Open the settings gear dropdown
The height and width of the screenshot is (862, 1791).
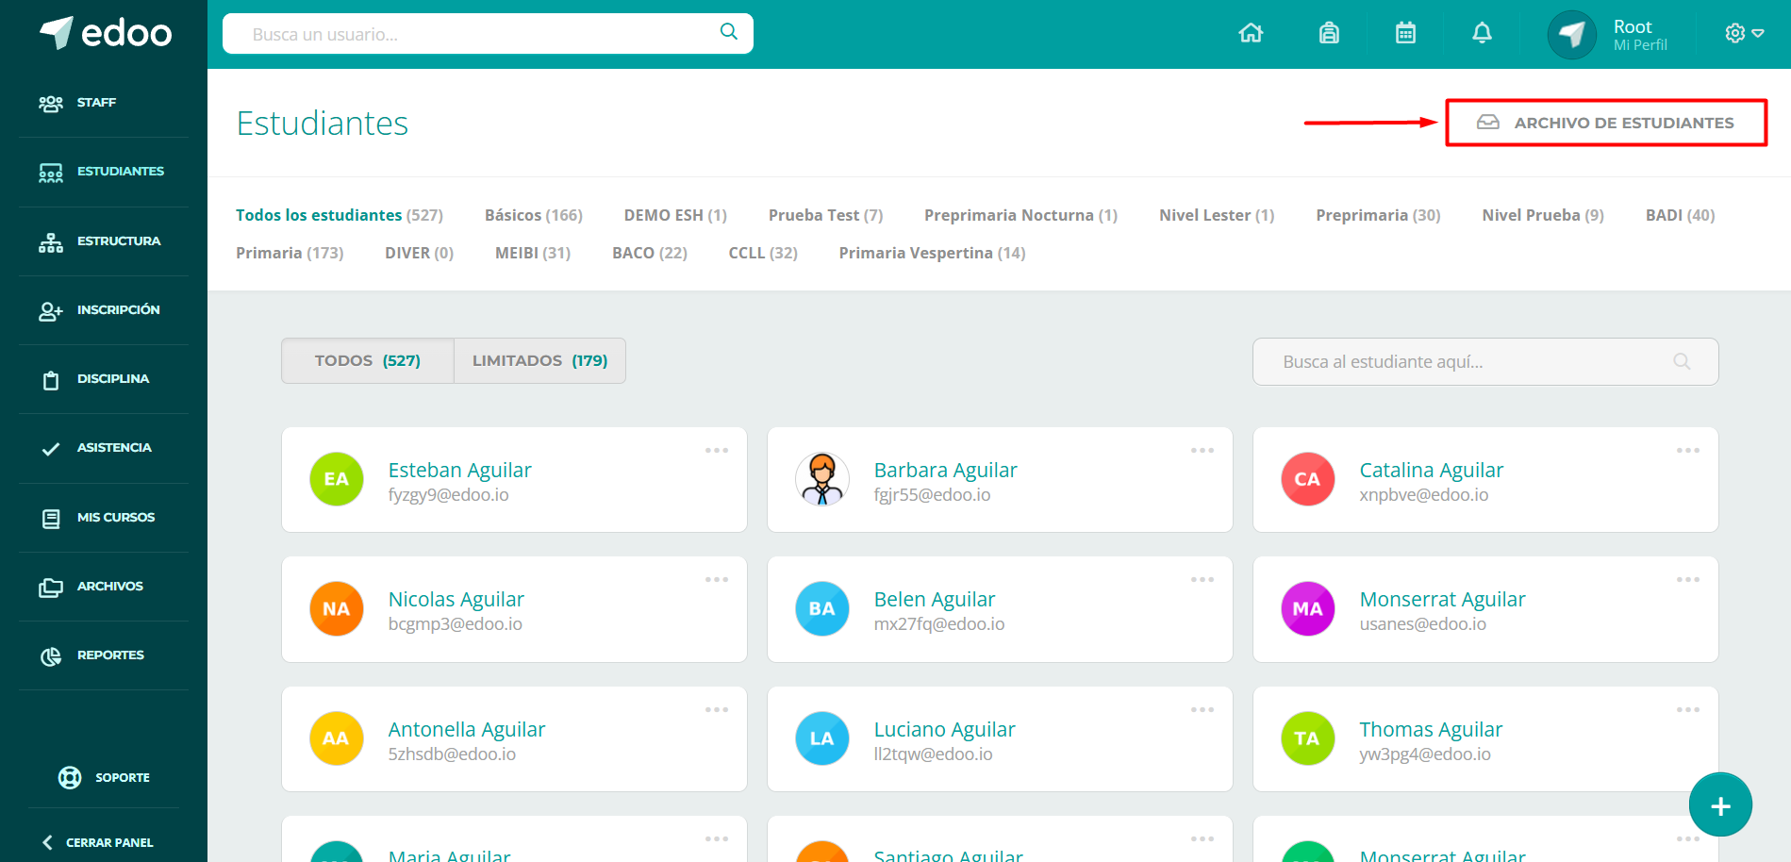tap(1744, 33)
